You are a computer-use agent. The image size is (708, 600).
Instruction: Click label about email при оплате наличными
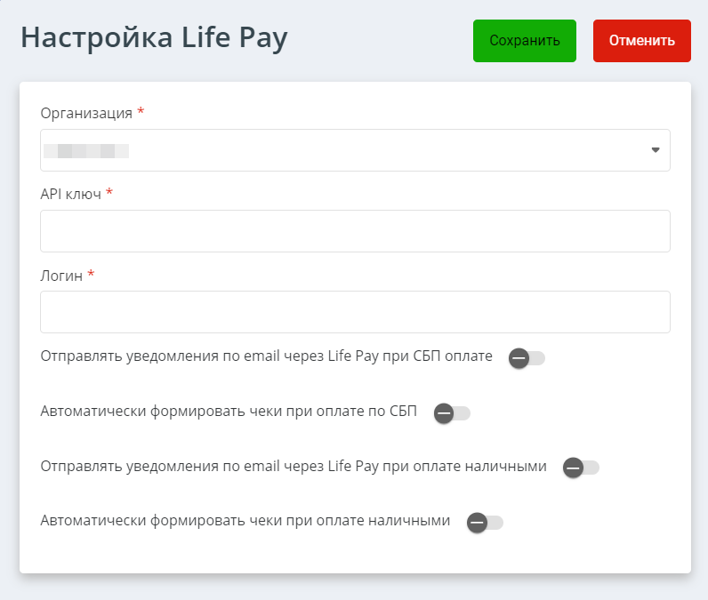click(294, 466)
